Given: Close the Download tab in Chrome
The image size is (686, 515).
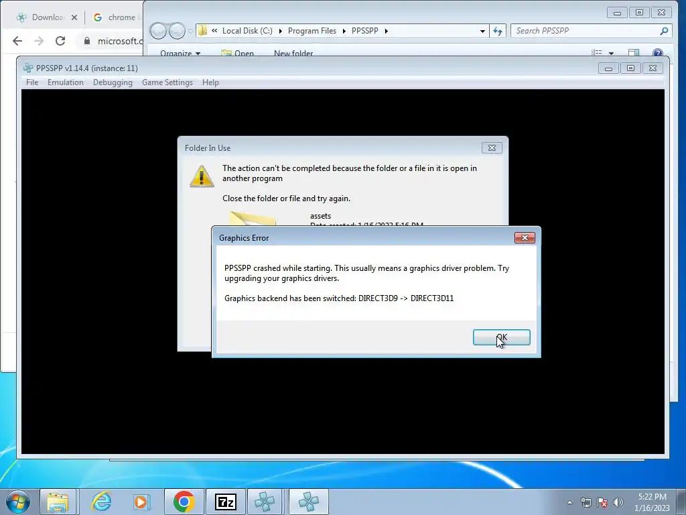Looking at the screenshot, I should [x=74, y=17].
